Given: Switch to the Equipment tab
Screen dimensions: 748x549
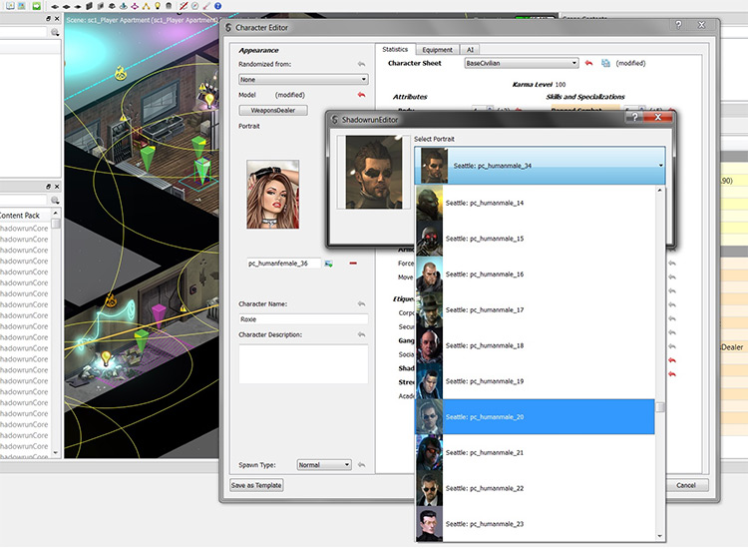Looking at the screenshot, I should 437,50.
